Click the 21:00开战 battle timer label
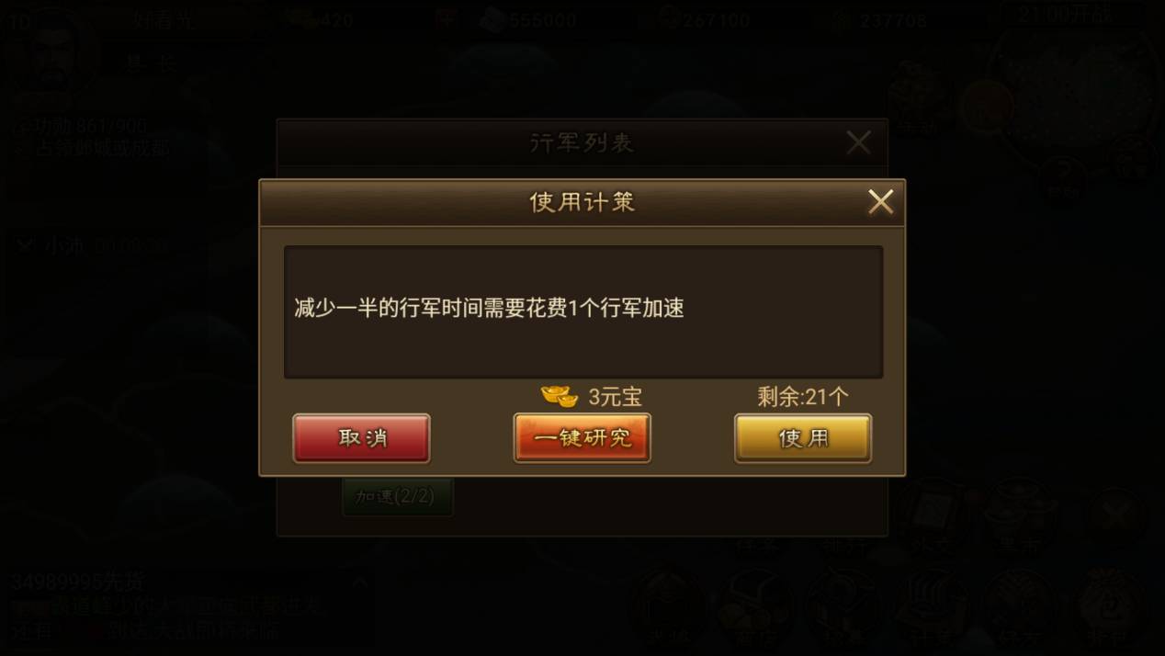The height and width of the screenshot is (656, 1165). [1066, 14]
